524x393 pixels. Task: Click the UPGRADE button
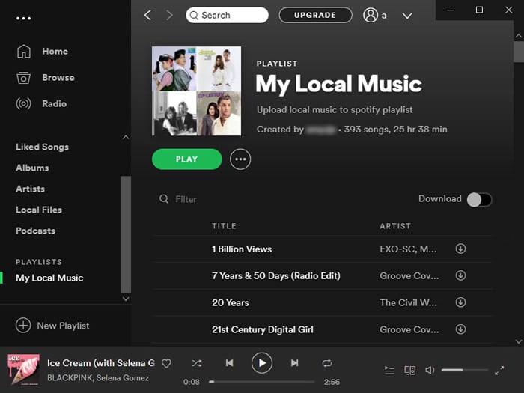tap(315, 15)
